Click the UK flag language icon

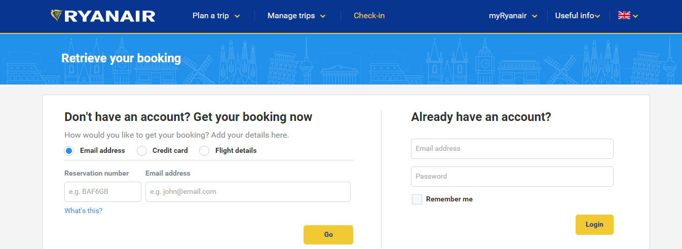point(624,16)
